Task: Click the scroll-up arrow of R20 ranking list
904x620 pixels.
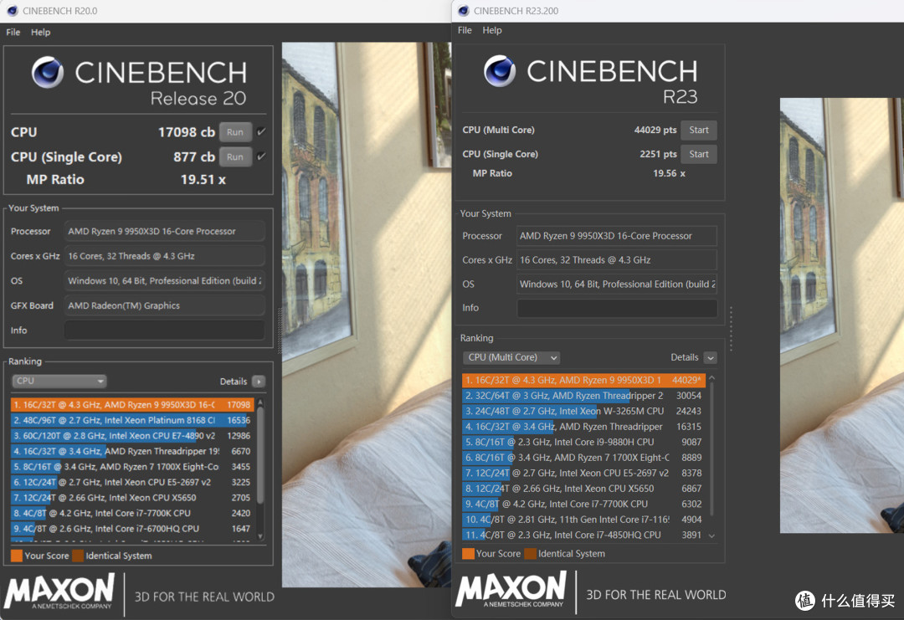Action: tap(260, 402)
